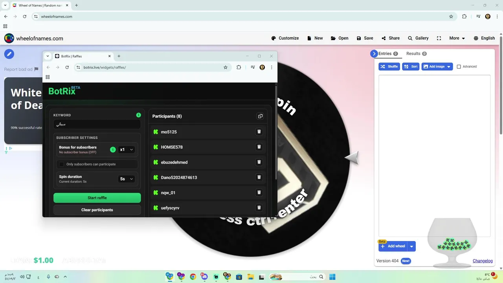503x283 pixels.
Task: Click BotRix window tab search chevron
Action: pos(48,56)
